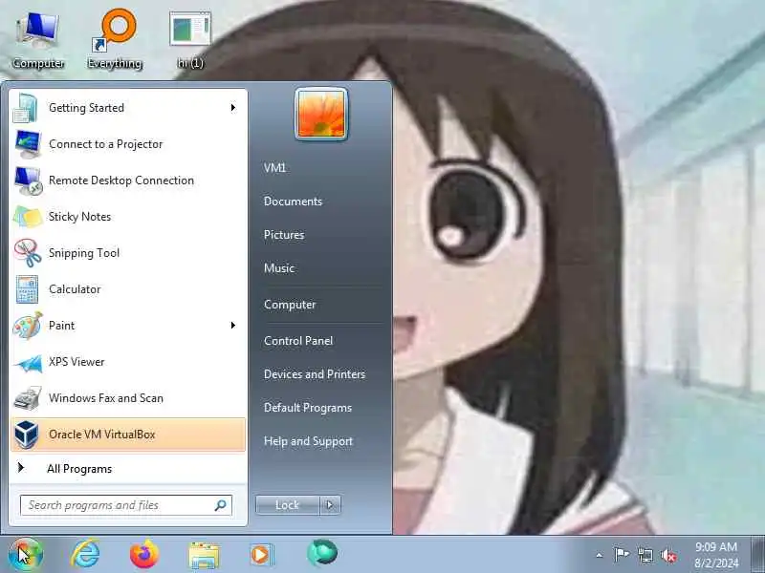Click the Lock button
The width and height of the screenshot is (765, 573).
288,505
